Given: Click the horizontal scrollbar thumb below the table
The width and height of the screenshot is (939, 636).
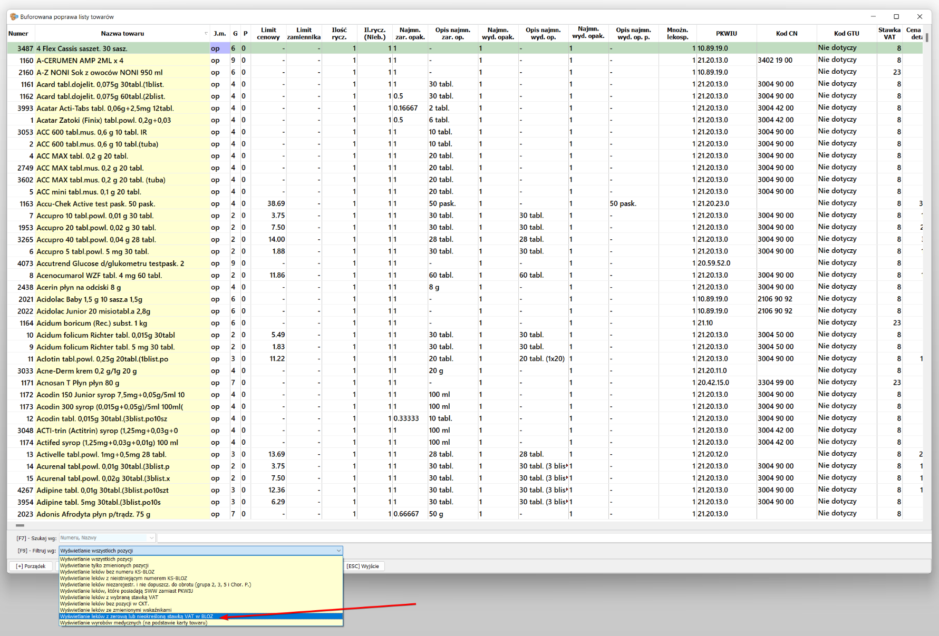Looking at the screenshot, I should pyautogui.click(x=20, y=525).
